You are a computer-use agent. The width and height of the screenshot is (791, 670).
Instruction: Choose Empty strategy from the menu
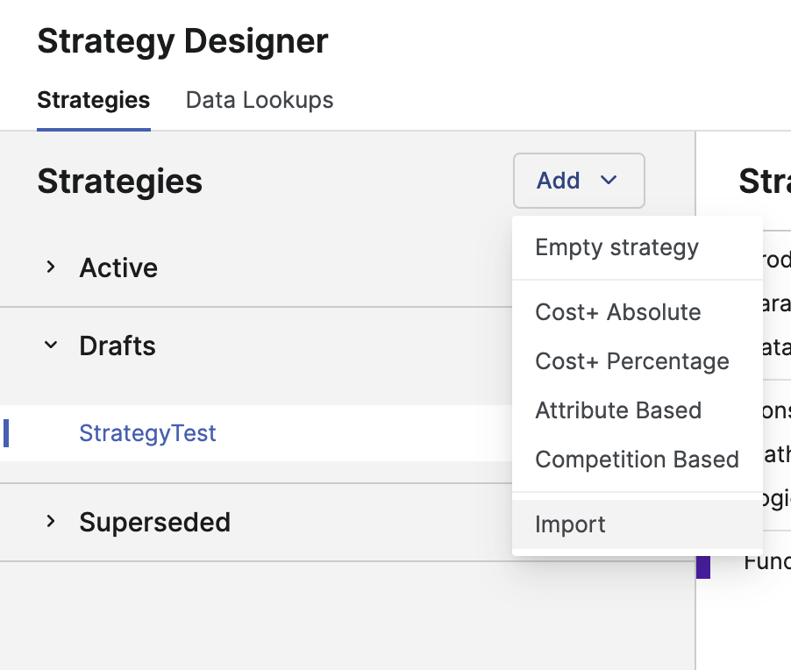[616, 247]
